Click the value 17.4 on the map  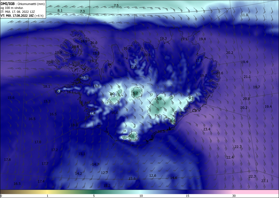coord(41,182)
